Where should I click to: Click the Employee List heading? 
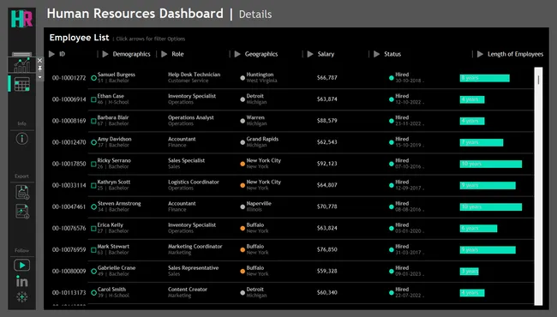click(79, 38)
